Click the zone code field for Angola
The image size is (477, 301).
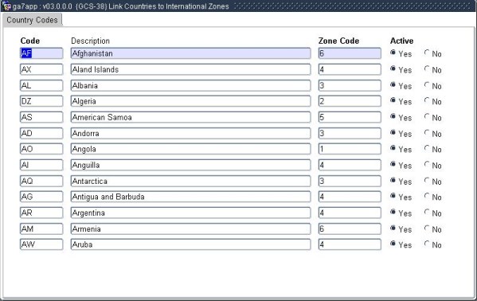click(350, 149)
